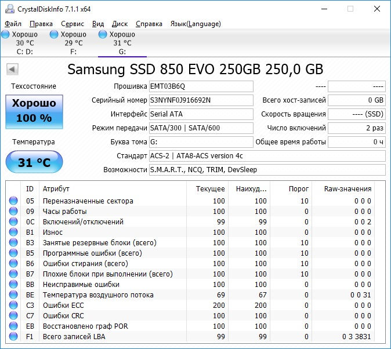The image size is (391, 349).
Task: Click status icon for B5 Программные ошибки
Action: click(x=13, y=253)
